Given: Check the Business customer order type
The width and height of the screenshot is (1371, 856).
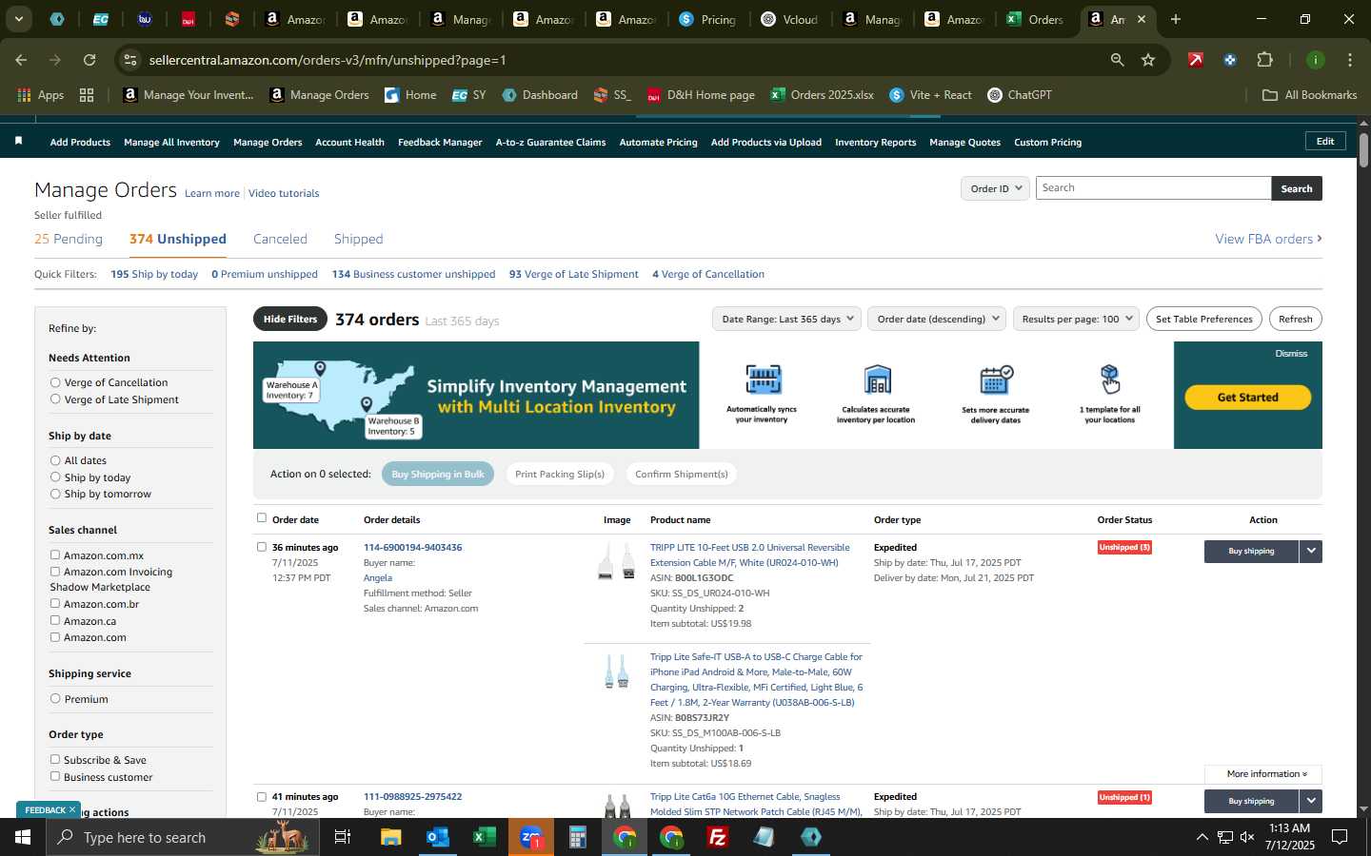Looking at the screenshot, I should (x=55, y=776).
